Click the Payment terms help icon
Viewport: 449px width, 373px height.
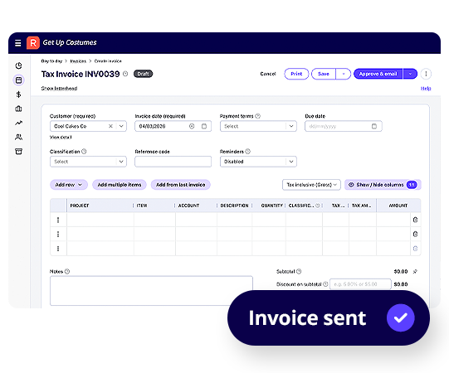point(258,116)
